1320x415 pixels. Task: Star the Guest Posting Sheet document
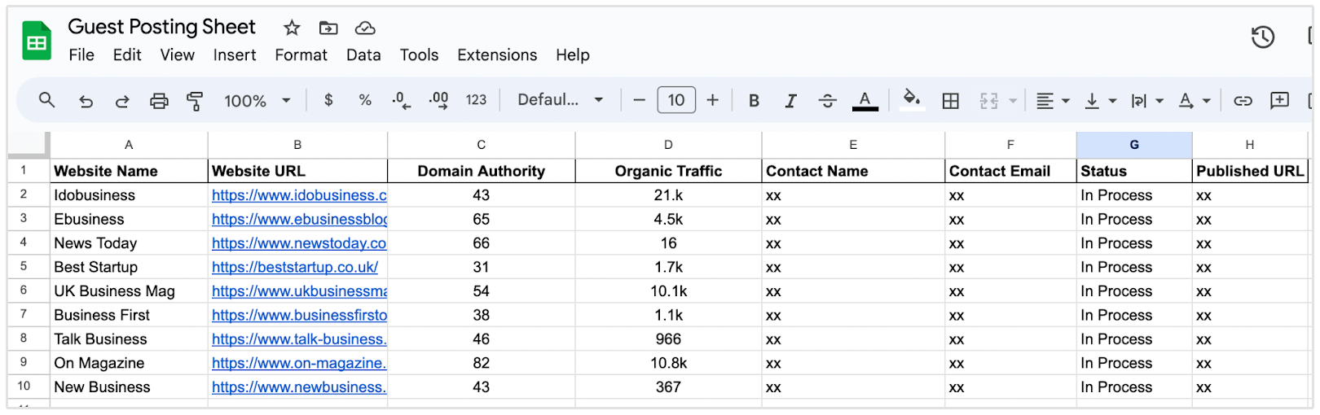292,28
